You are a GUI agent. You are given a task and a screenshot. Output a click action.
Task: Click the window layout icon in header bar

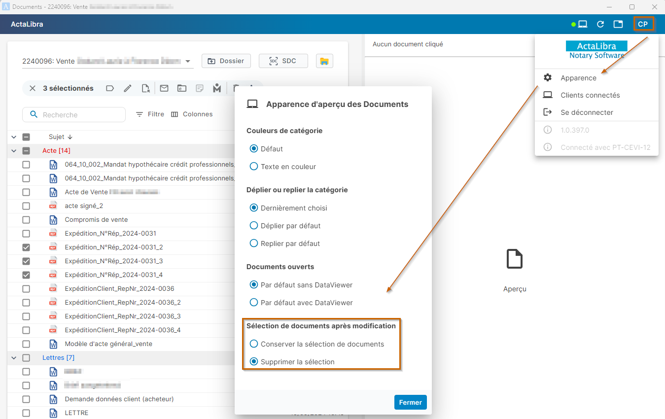(618, 24)
